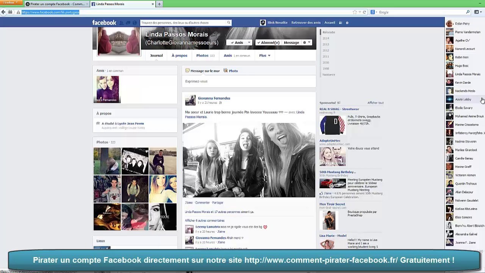Jump to 2013 in the timeline navigator
The height and width of the screenshot is (273, 485).
(326, 44)
